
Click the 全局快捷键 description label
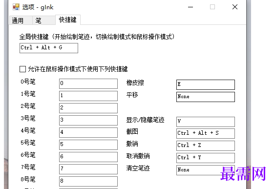coord(97,37)
